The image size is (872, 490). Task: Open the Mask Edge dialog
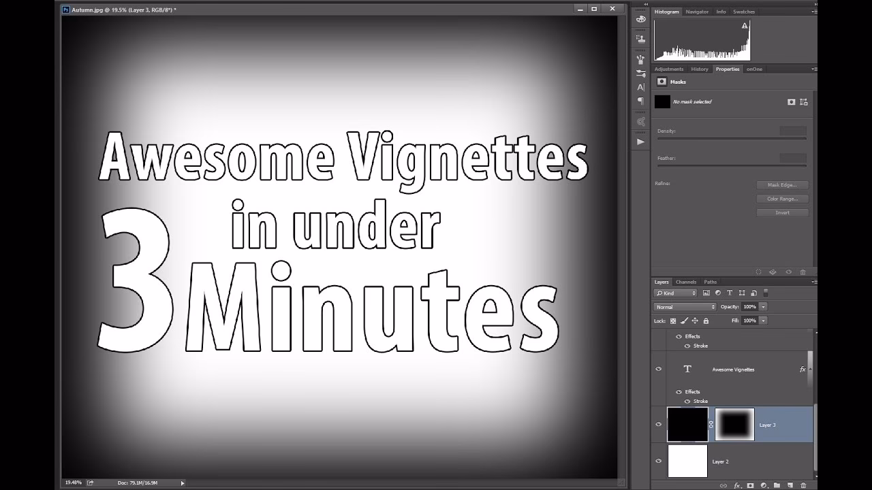pyautogui.click(x=782, y=184)
